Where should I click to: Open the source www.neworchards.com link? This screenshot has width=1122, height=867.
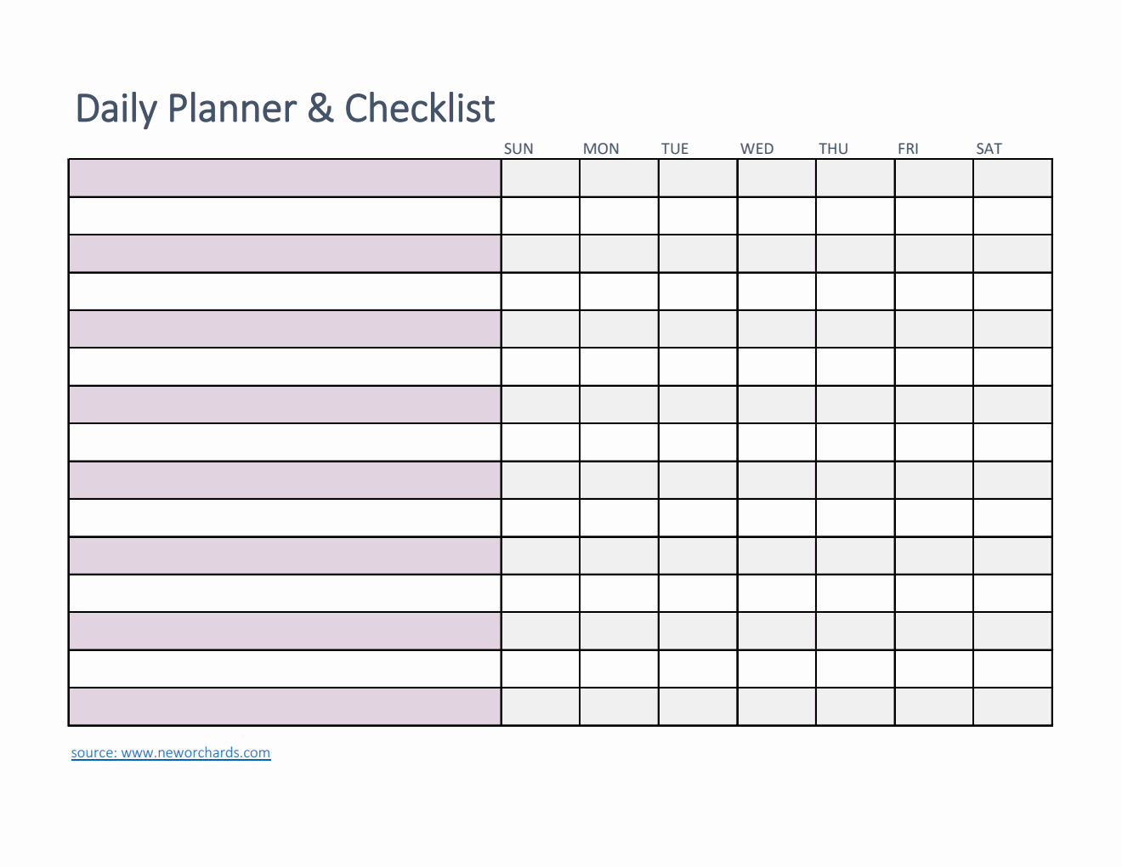[171, 752]
